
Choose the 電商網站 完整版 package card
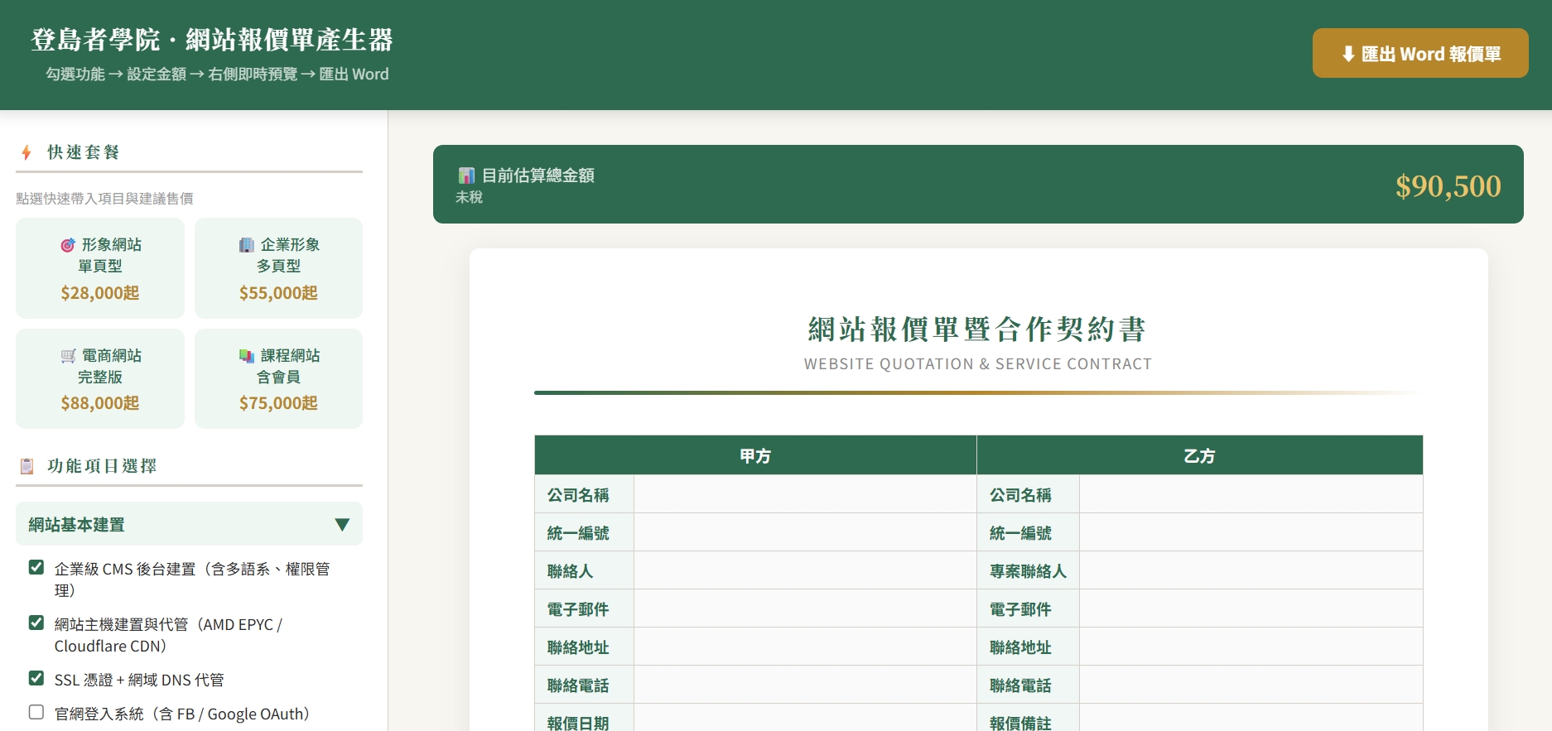click(x=100, y=378)
